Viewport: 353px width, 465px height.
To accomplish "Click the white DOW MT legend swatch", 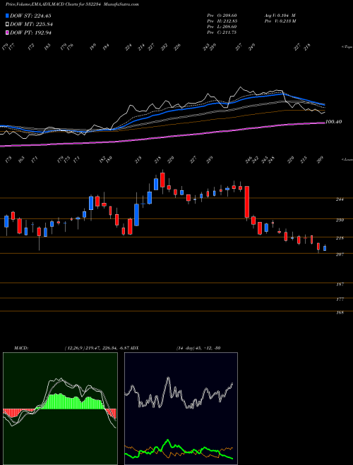I will (x=7, y=24).
